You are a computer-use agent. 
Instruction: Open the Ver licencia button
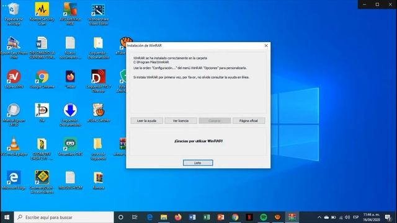(181, 121)
